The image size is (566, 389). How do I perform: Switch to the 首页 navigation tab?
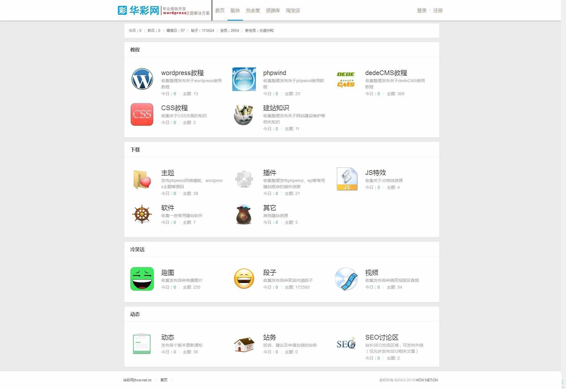(220, 10)
